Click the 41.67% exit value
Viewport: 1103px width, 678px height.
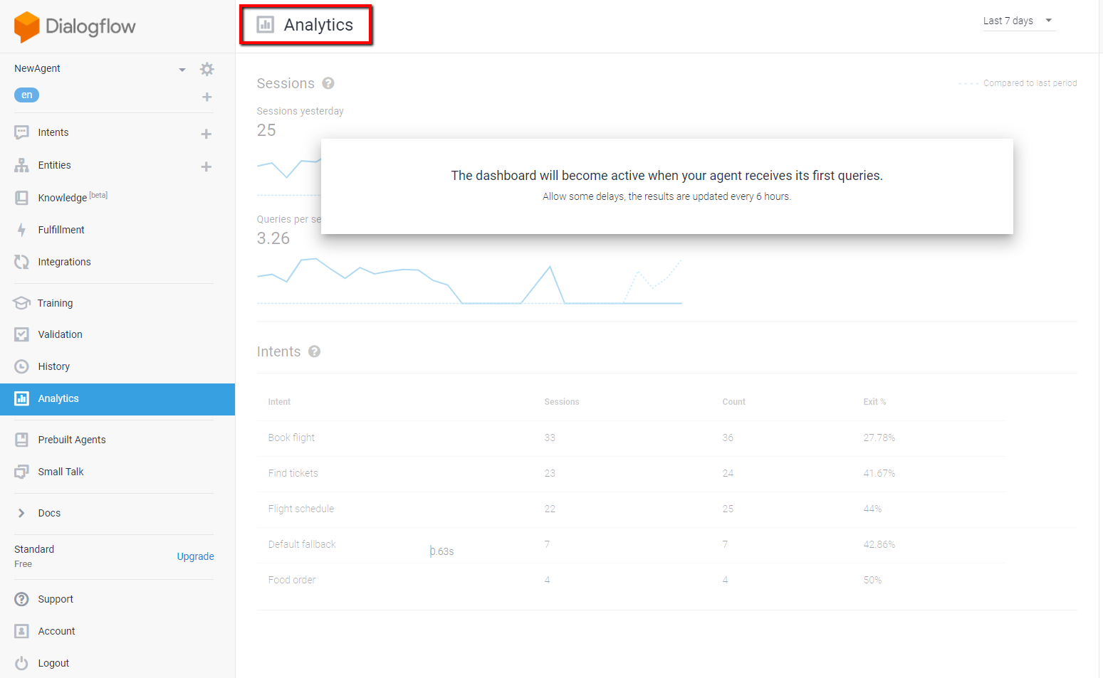(879, 473)
